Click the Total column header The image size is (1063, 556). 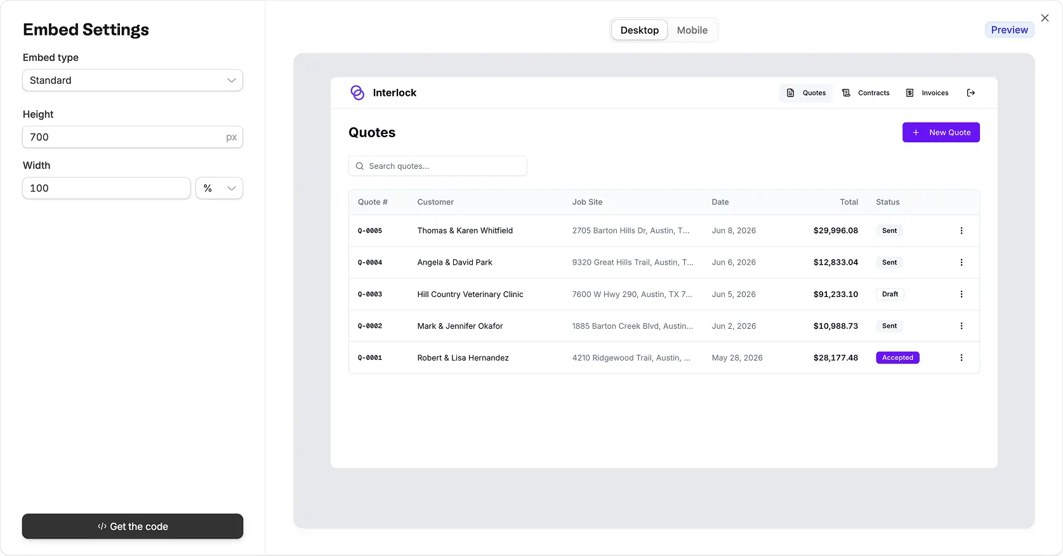click(x=849, y=202)
